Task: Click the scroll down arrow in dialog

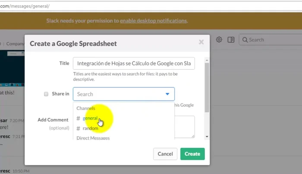Action: [x=207, y=137]
